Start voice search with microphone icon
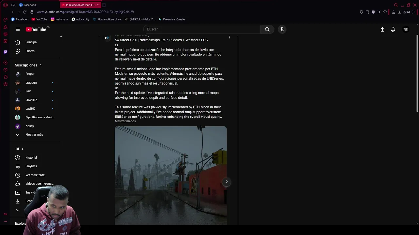The image size is (419, 235). (x=282, y=29)
